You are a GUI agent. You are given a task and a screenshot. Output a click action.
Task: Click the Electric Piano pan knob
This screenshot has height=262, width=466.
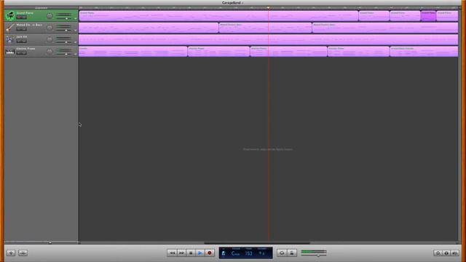50,52
